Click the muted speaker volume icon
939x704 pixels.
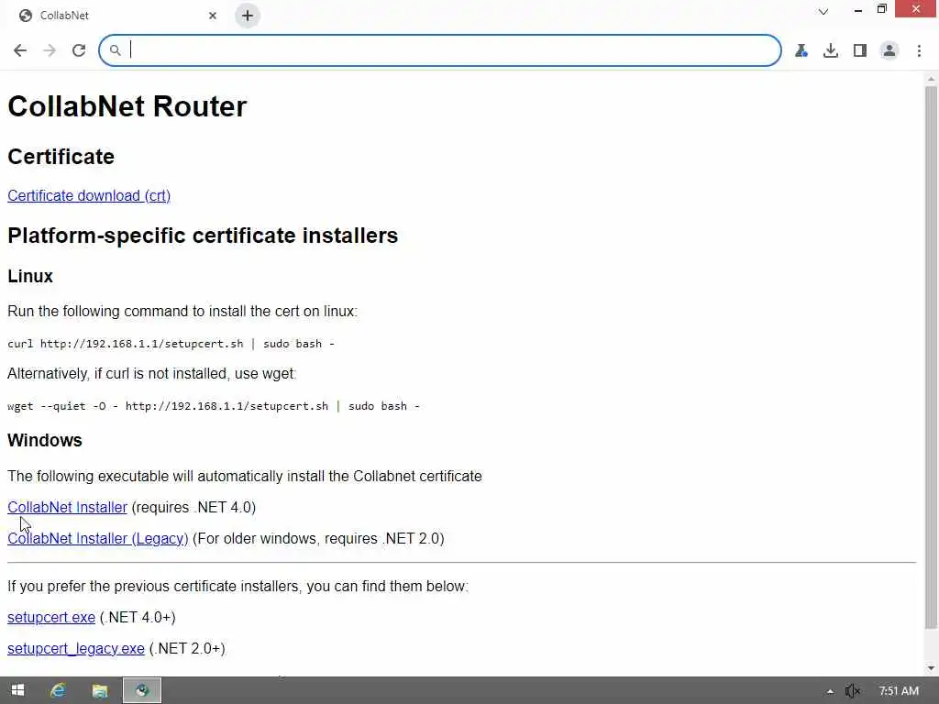(852, 691)
